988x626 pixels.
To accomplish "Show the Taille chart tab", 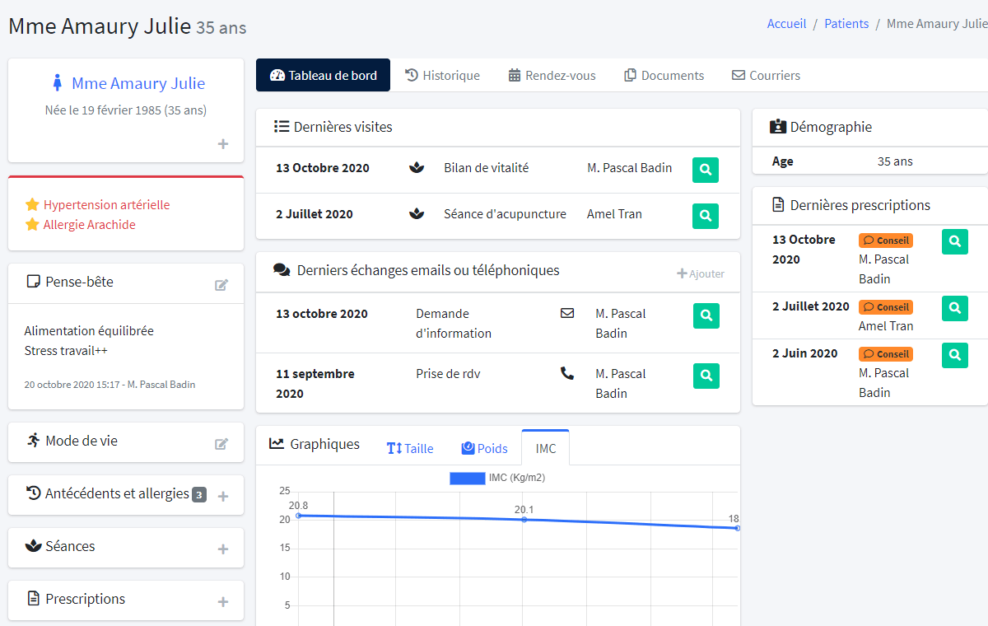I will pos(410,448).
